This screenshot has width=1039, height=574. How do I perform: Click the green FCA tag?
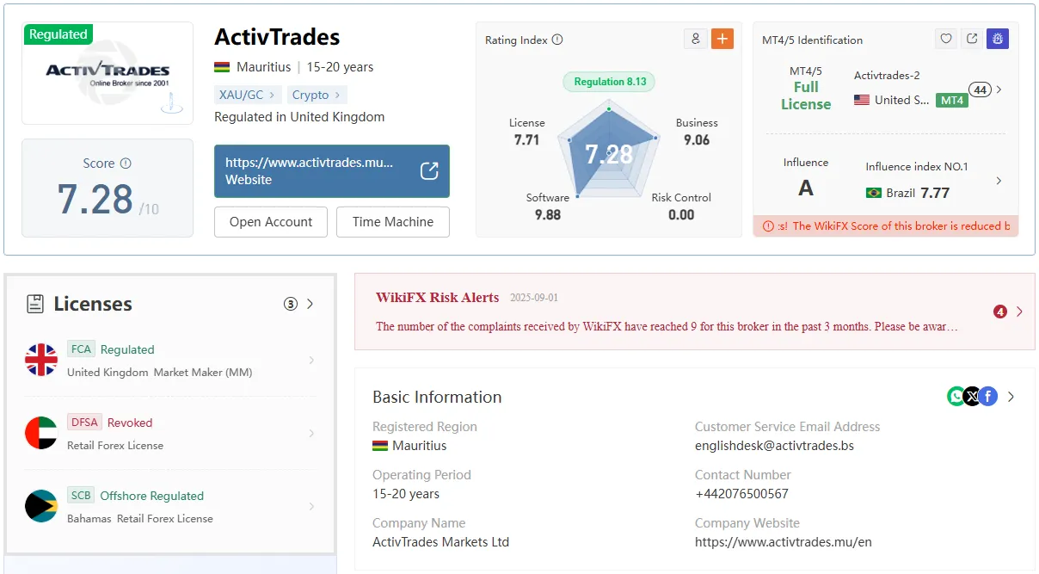coord(81,349)
